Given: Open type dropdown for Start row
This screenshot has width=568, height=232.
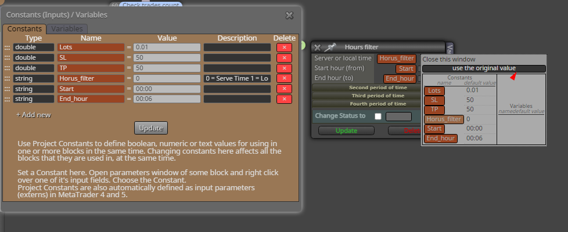Looking at the screenshot, I should point(33,89).
